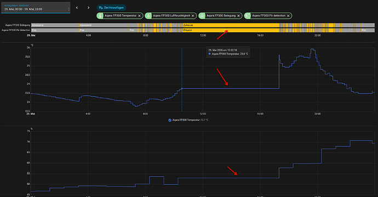Viewport: 378px width, 197px height.
Task: Click first Abwesend segment in Belegung timeline
Action: [55, 25]
